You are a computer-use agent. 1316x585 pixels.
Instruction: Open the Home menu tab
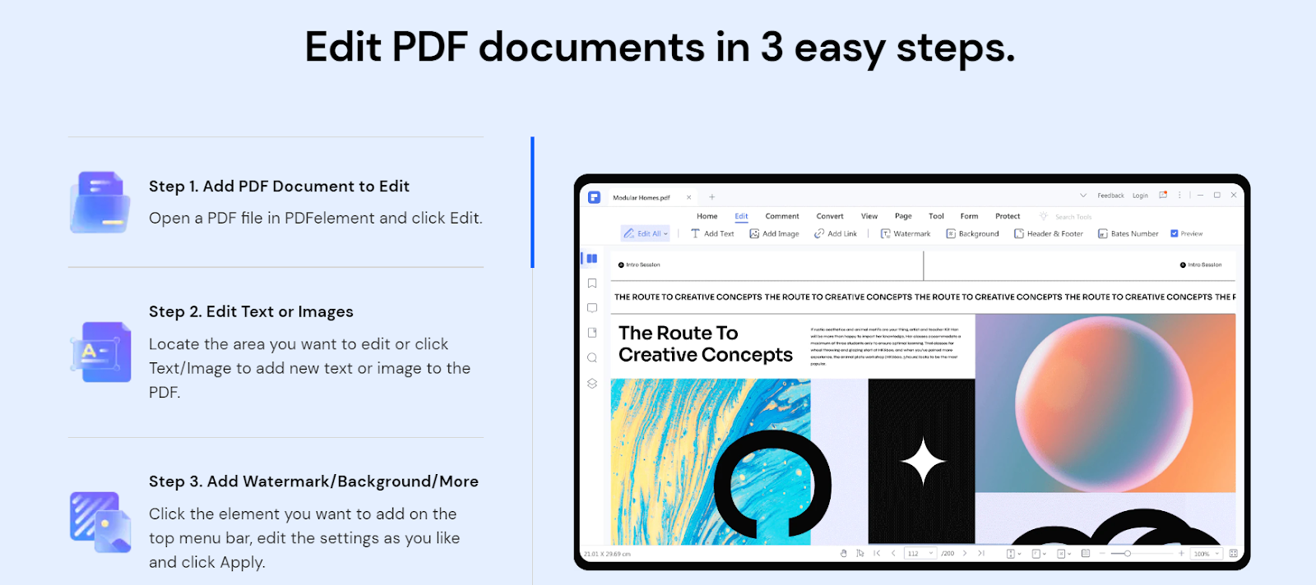pyautogui.click(x=707, y=216)
